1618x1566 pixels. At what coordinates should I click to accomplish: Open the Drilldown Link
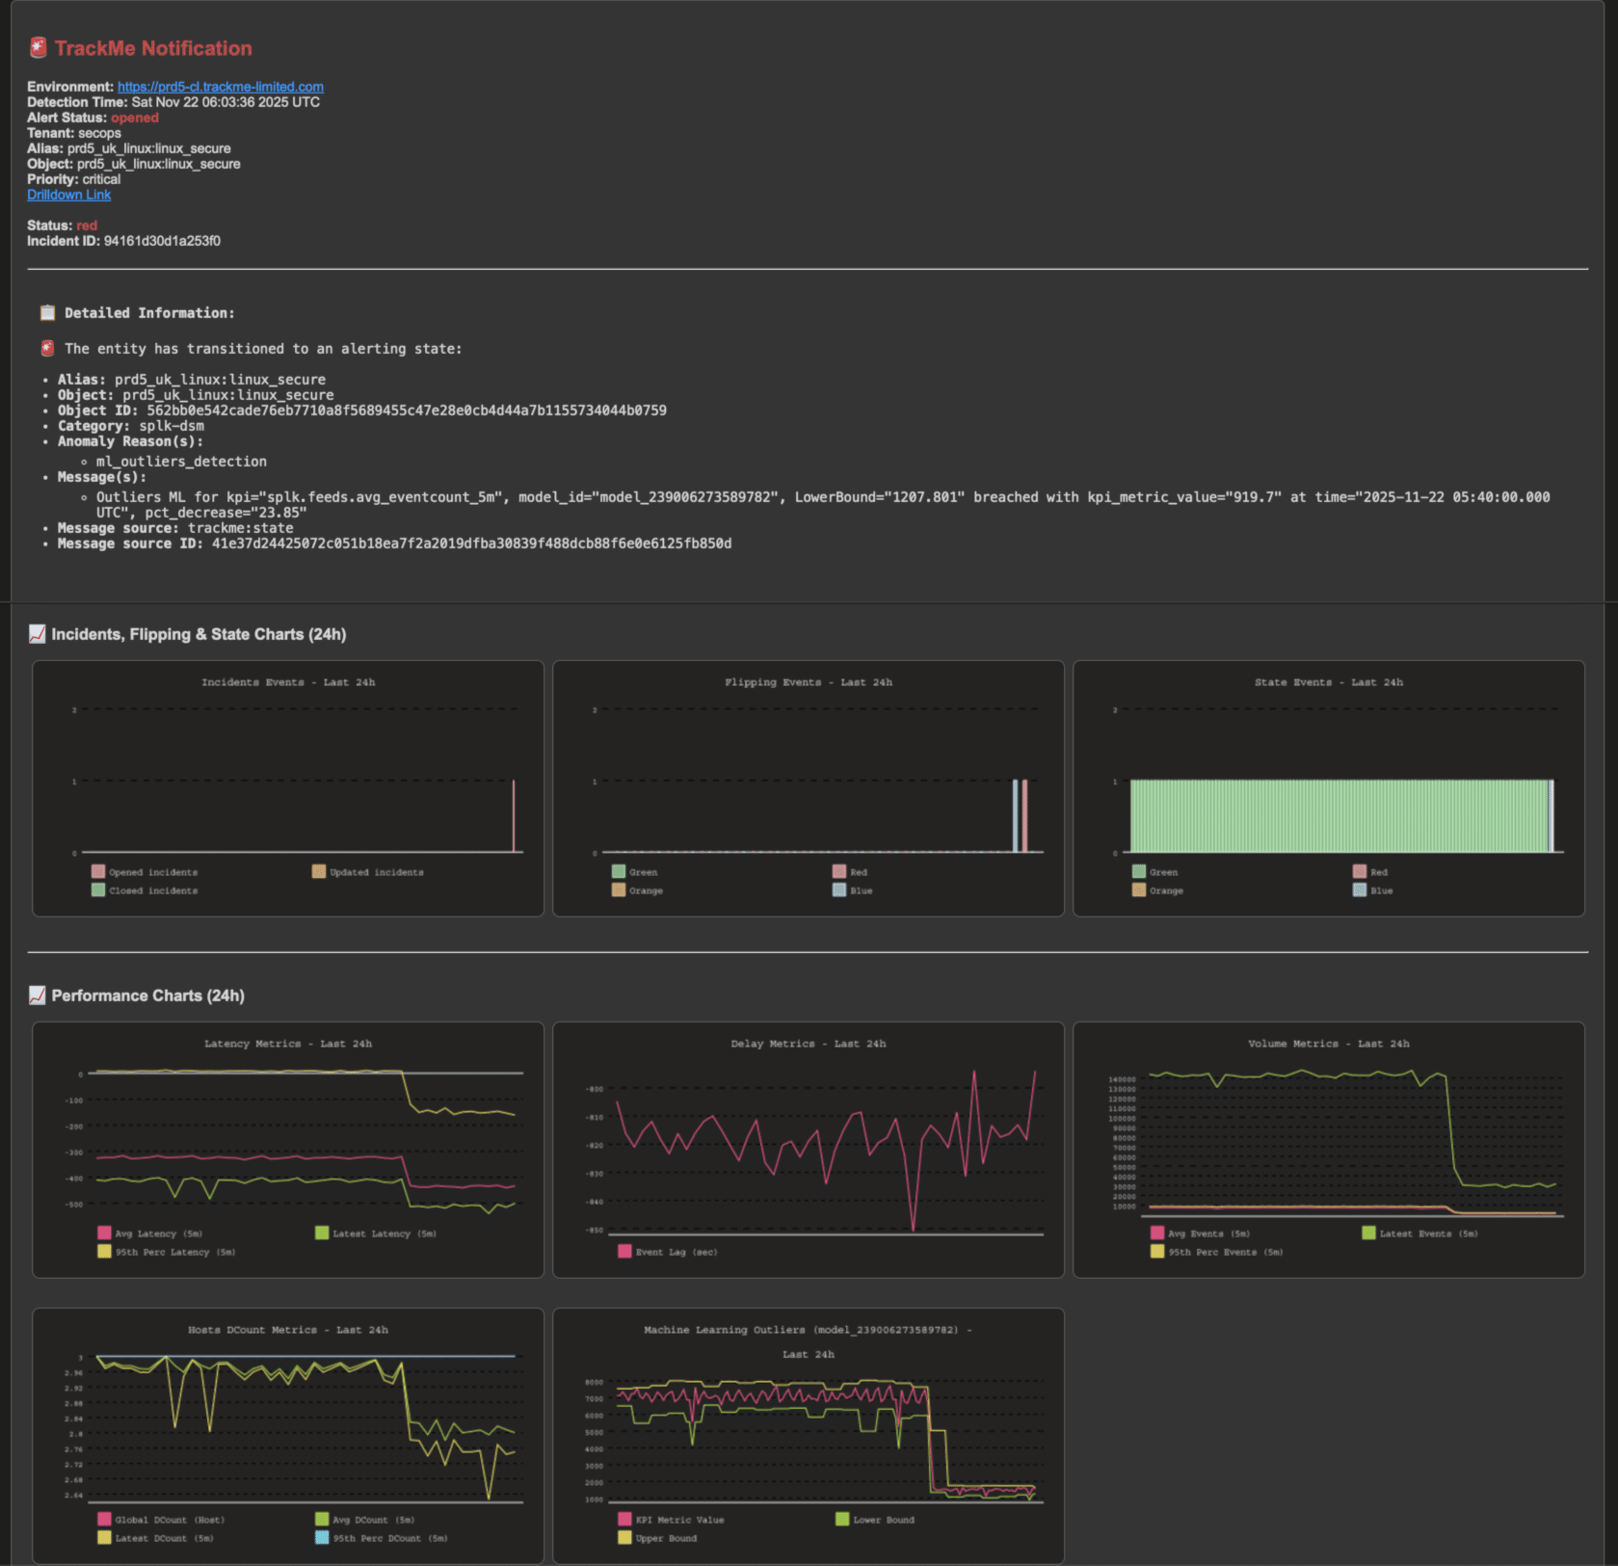click(68, 195)
